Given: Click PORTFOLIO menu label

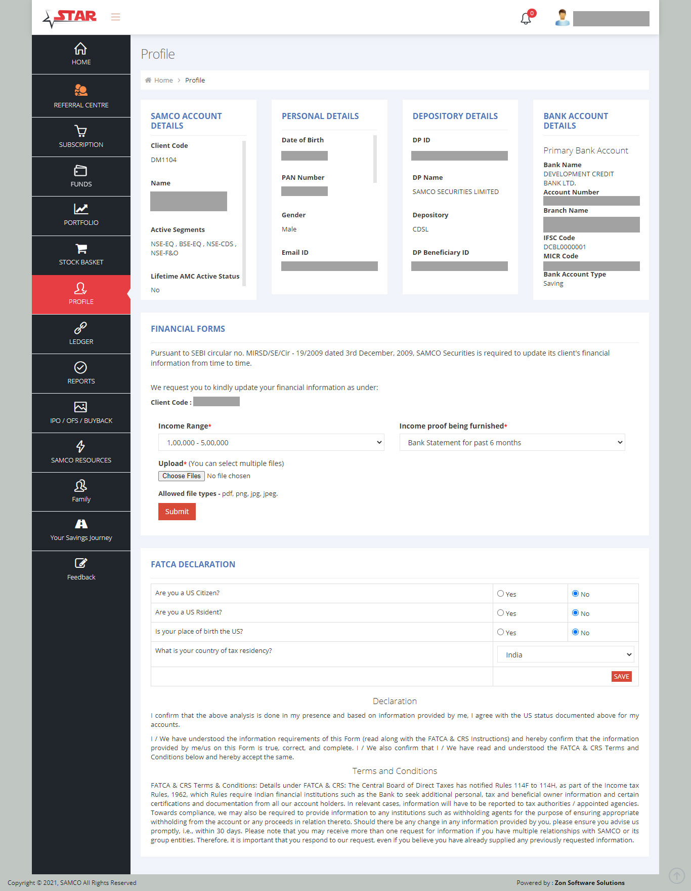Looking at the screenshot, I should [81, 223].
